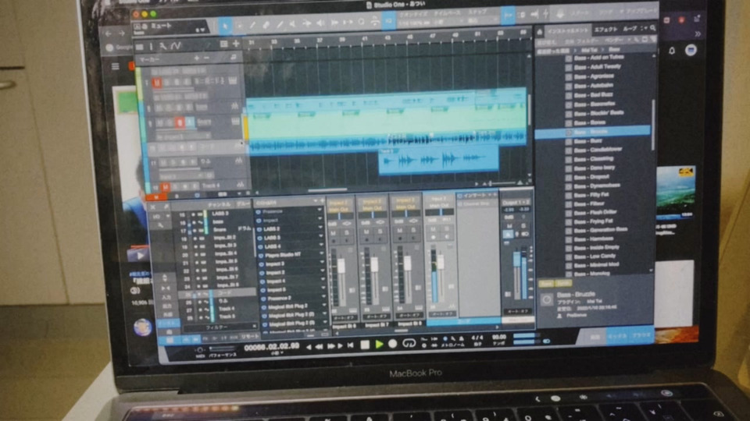Adjust the Impact St 6 channel fader
The height and width of the screenshot is (421, 750).
341,265
